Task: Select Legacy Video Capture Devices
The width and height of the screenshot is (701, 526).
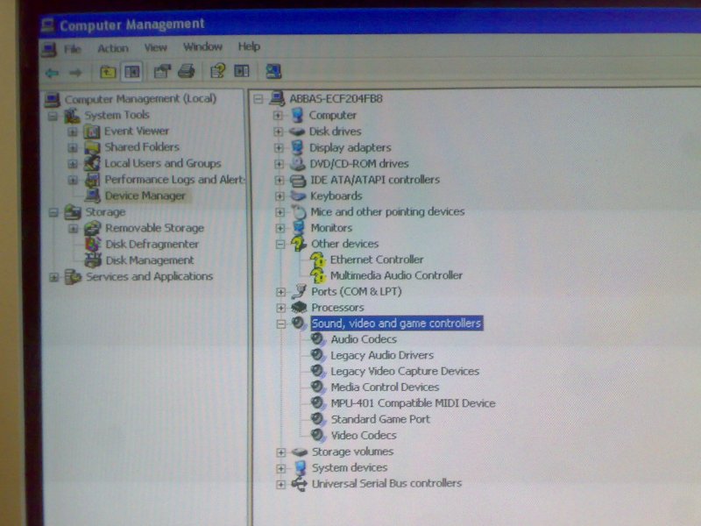Action: click(405, 371)
